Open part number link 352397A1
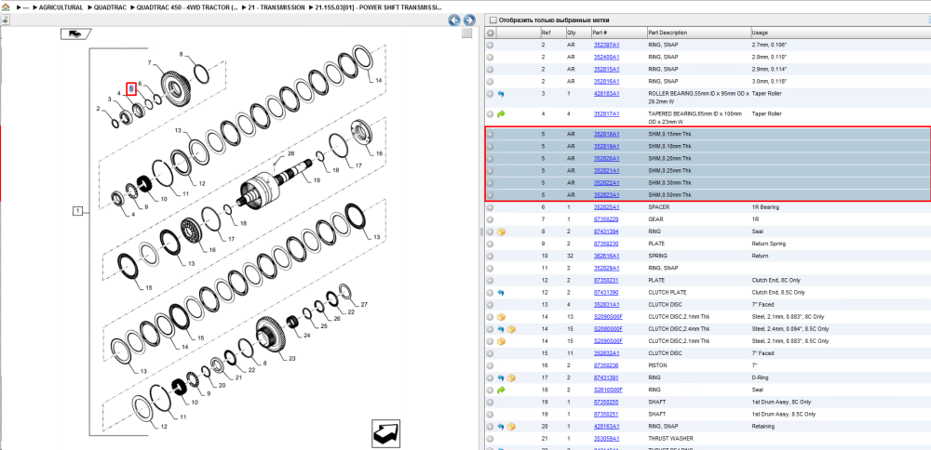 click(x=606, y=45)
